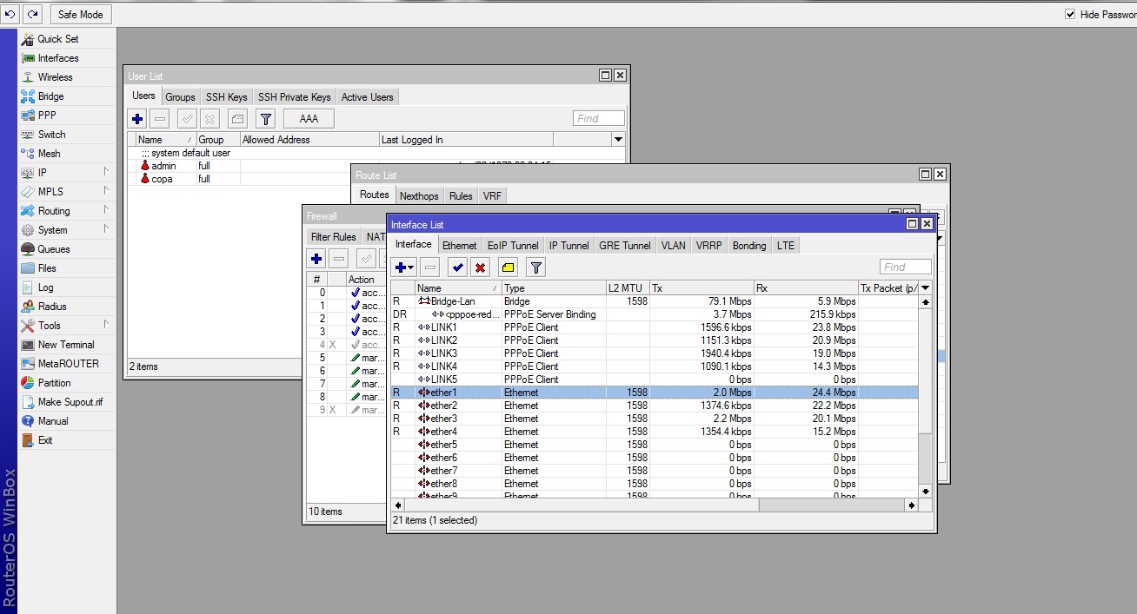Click the filter funnel icon in User List

pos(267,119)
